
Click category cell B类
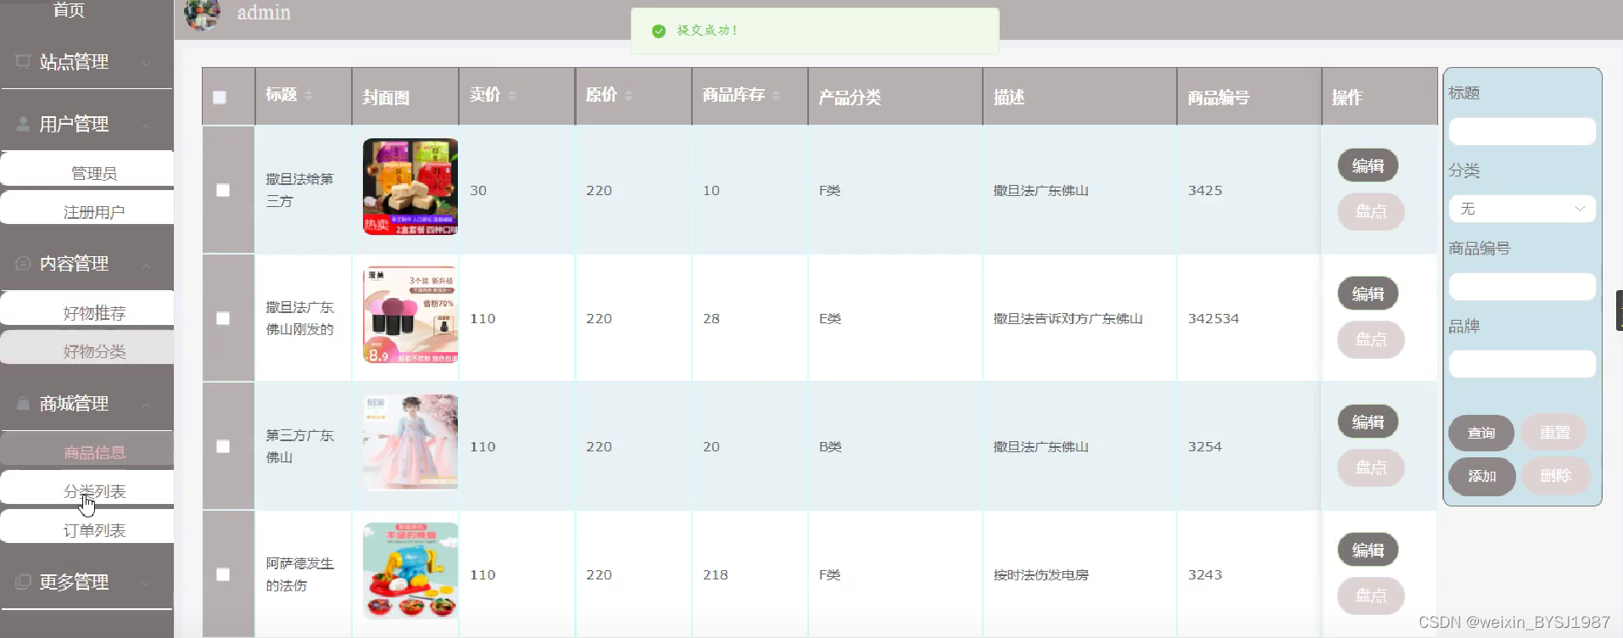click(x=830, y=447)
